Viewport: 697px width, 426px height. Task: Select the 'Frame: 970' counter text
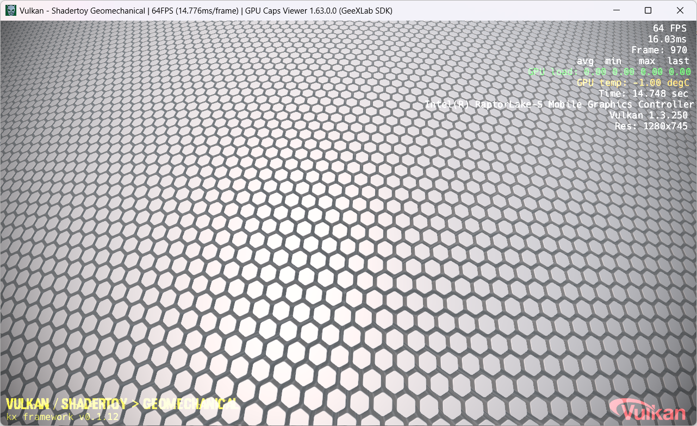coord(659,50)
